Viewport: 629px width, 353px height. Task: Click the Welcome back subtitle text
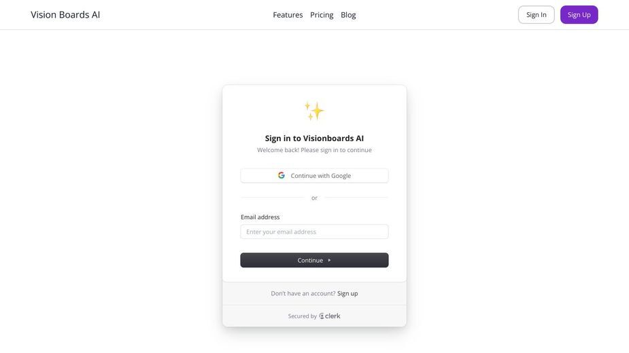314,150
